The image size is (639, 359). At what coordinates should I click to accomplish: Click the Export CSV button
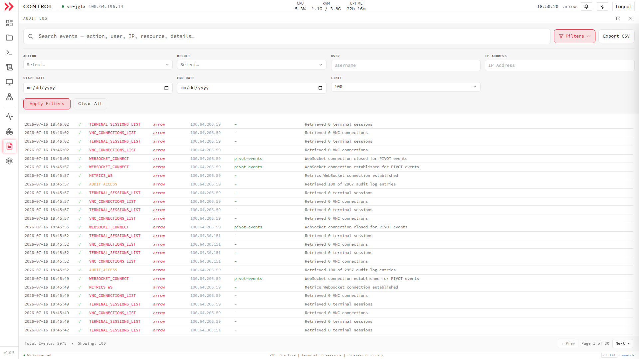616,36
